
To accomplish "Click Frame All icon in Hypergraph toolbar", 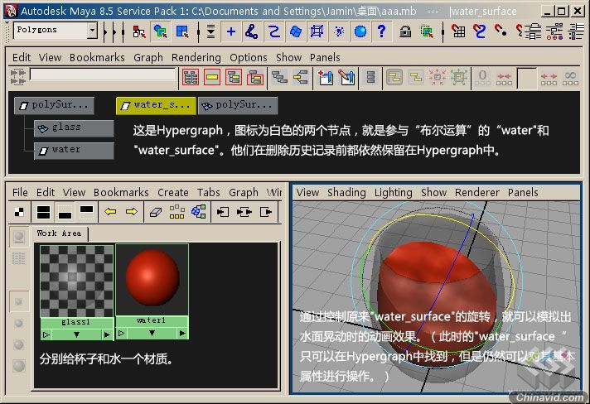I will pos(191,77).
